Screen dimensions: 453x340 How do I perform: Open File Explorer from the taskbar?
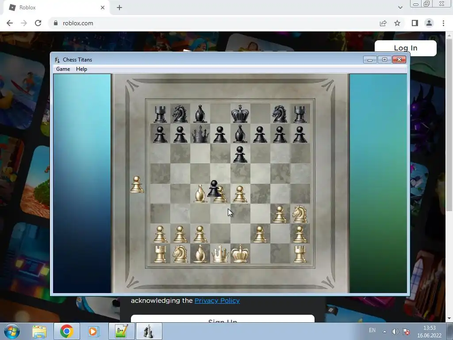click(x=39, y=331)
